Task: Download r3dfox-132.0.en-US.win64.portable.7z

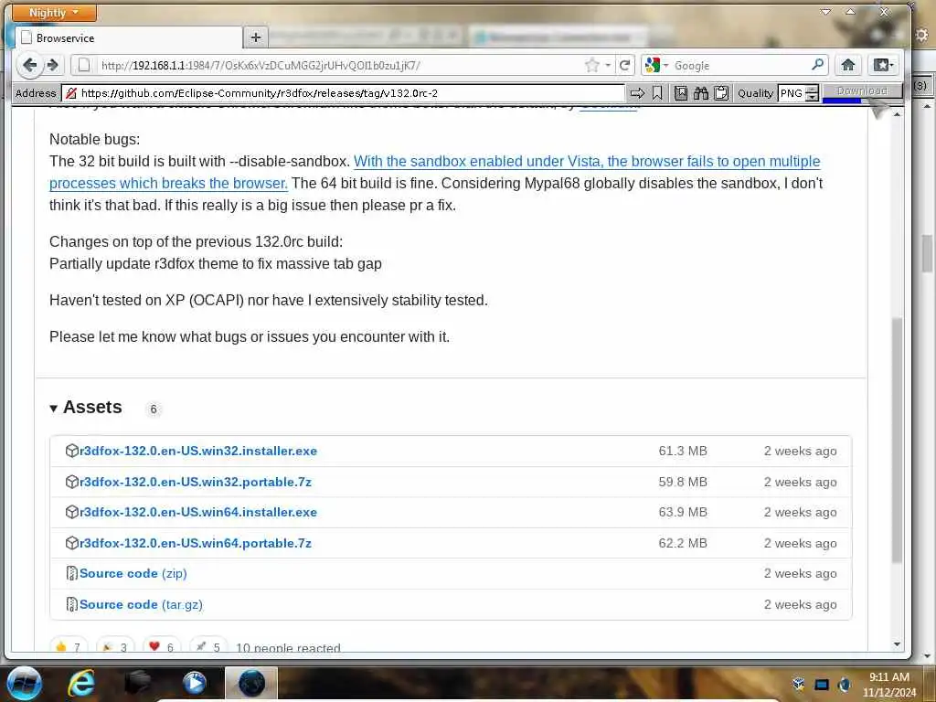Action: click(196, 543)
